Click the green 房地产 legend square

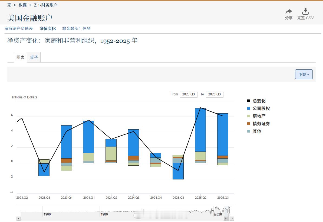click(x=249, y=116)
